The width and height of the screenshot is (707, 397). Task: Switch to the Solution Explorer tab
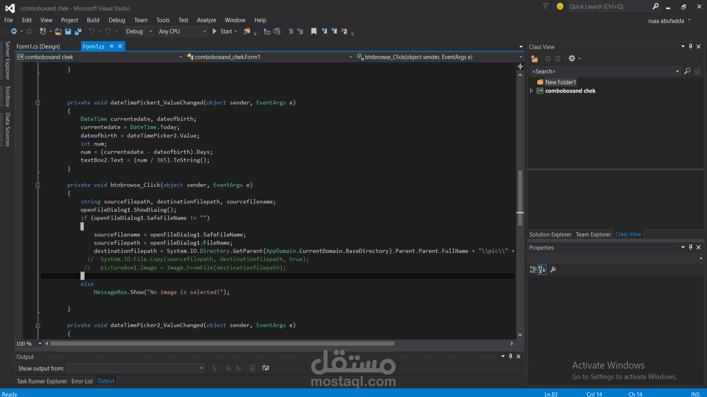tap(550, 235)
